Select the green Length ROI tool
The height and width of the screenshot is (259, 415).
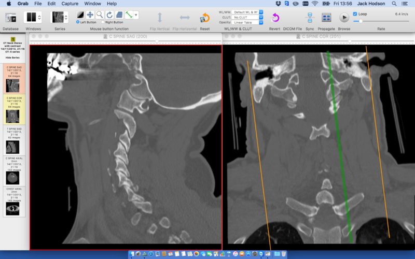pos(129,15)
